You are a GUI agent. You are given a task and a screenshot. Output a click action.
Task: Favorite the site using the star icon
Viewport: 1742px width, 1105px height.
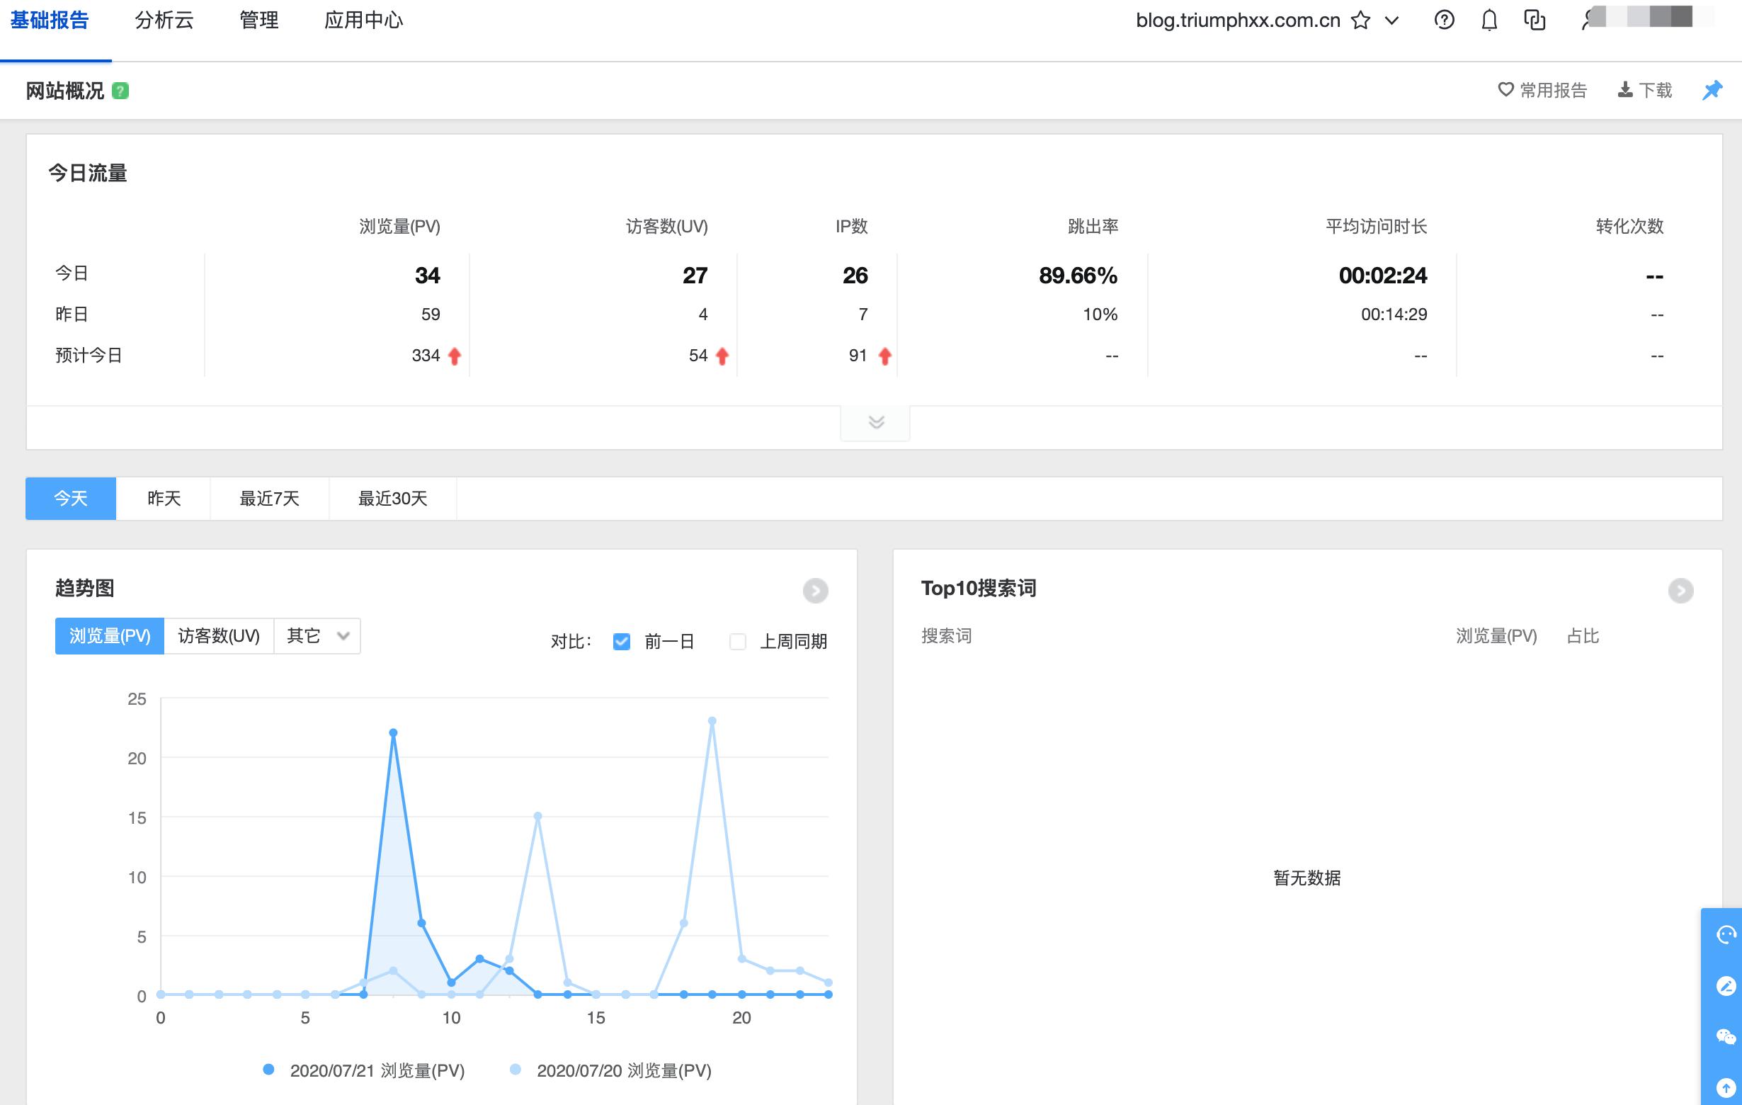click(1361, 21)
